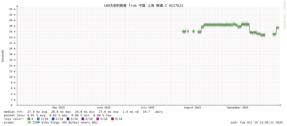Screen dimensions: 287x126
Task: Click the May 2025 axis label
Action: tap(59, 108)
